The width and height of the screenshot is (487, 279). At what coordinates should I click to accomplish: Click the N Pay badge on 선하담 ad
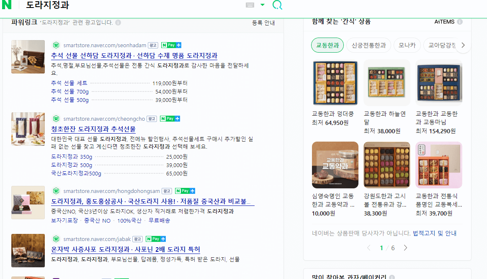coord(171,45)
